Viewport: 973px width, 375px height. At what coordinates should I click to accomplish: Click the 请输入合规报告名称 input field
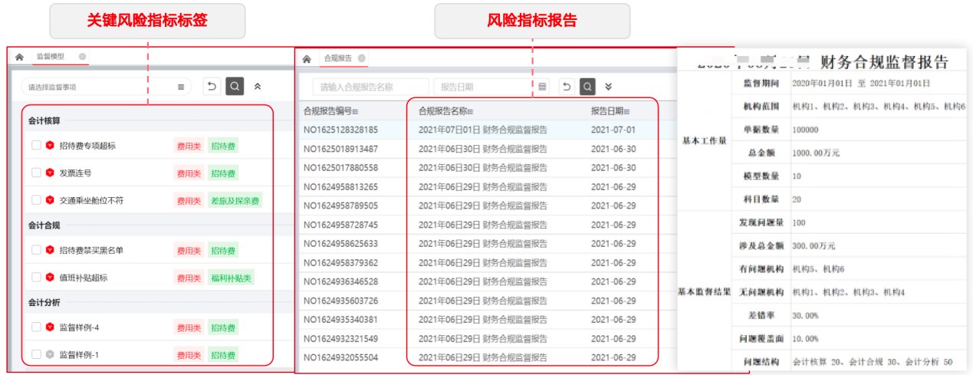pos(371,87)
